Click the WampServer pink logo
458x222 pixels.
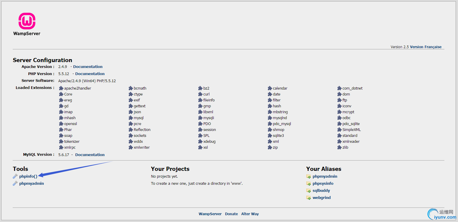click(27, 21)
